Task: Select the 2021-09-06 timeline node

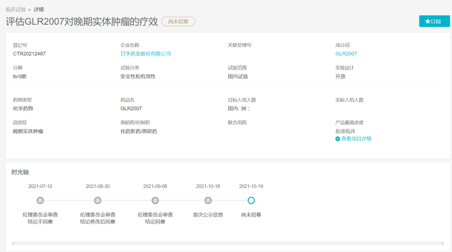Action: click(155, 200)
